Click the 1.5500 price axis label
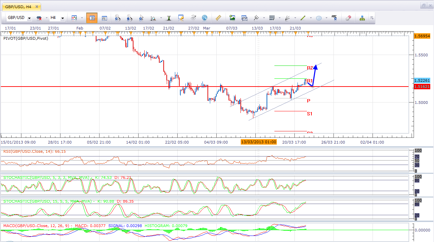434x242 pixels. [x=421, y=55]
